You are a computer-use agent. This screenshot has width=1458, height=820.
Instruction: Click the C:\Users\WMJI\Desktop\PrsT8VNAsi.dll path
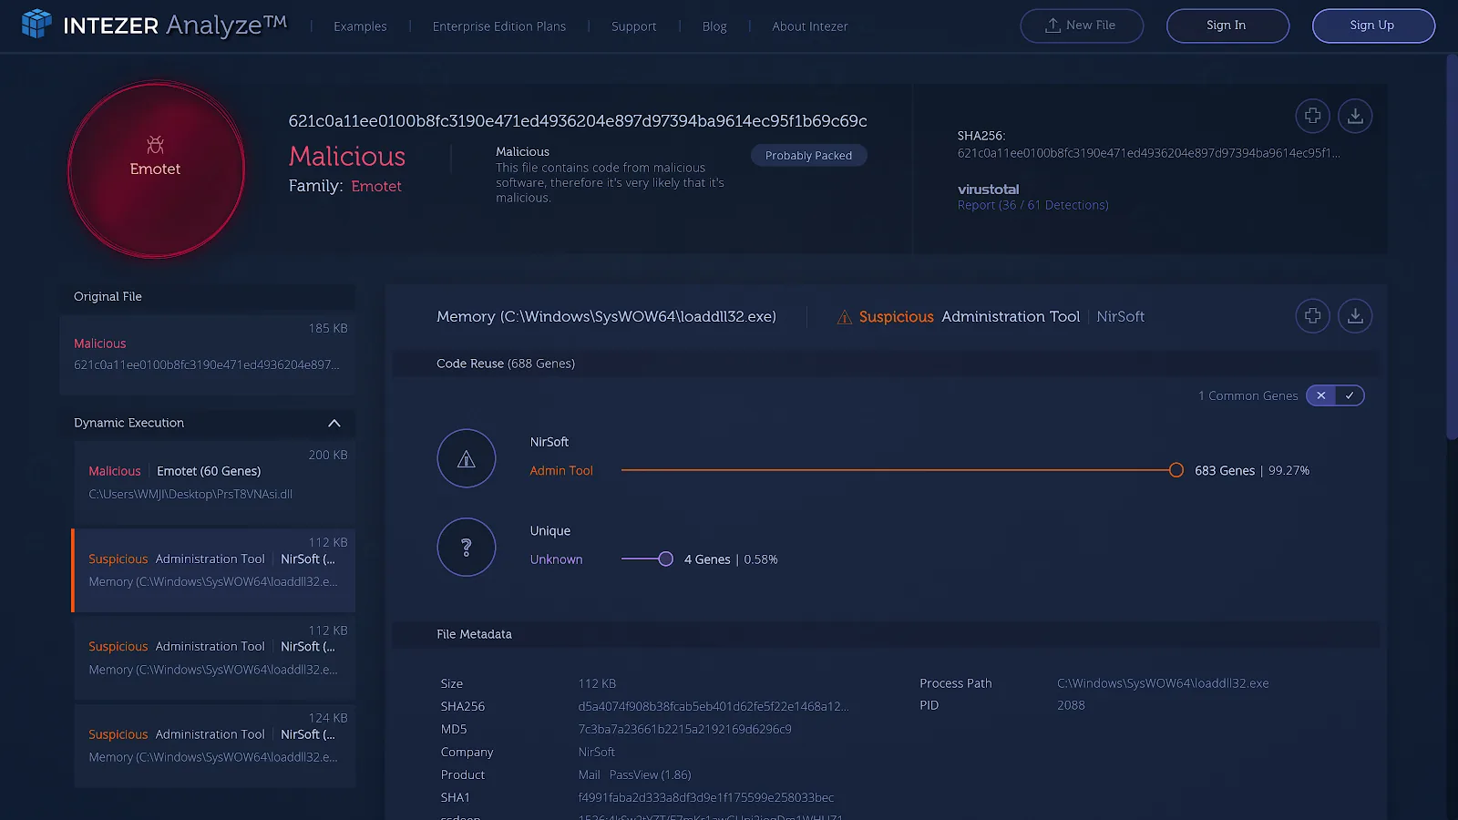coord(190,494)
